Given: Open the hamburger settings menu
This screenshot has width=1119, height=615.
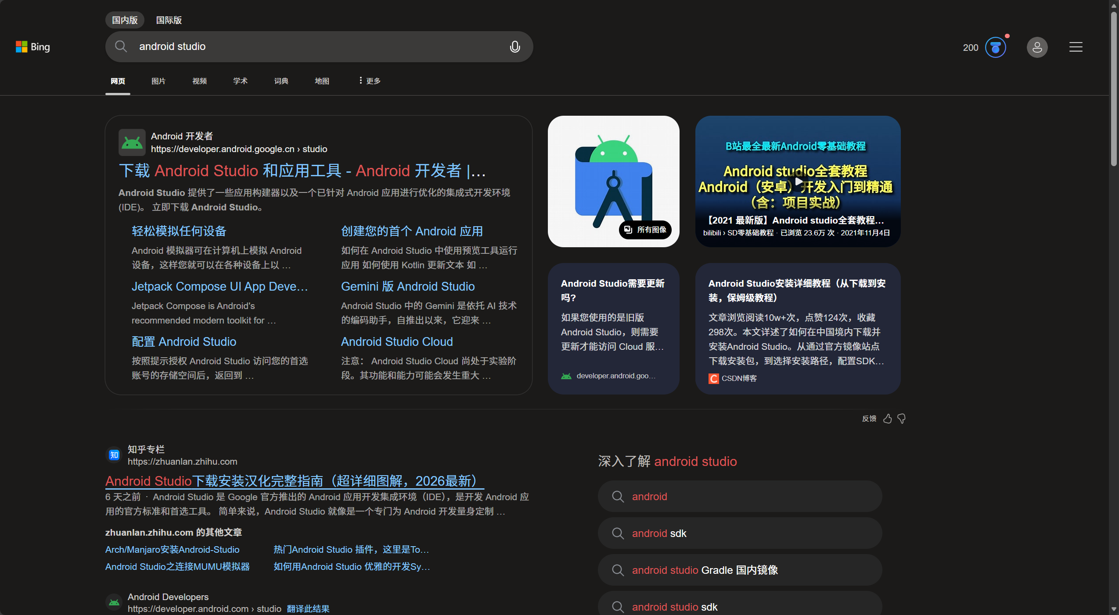Looking at the screenshot, I should [1076, 47].
